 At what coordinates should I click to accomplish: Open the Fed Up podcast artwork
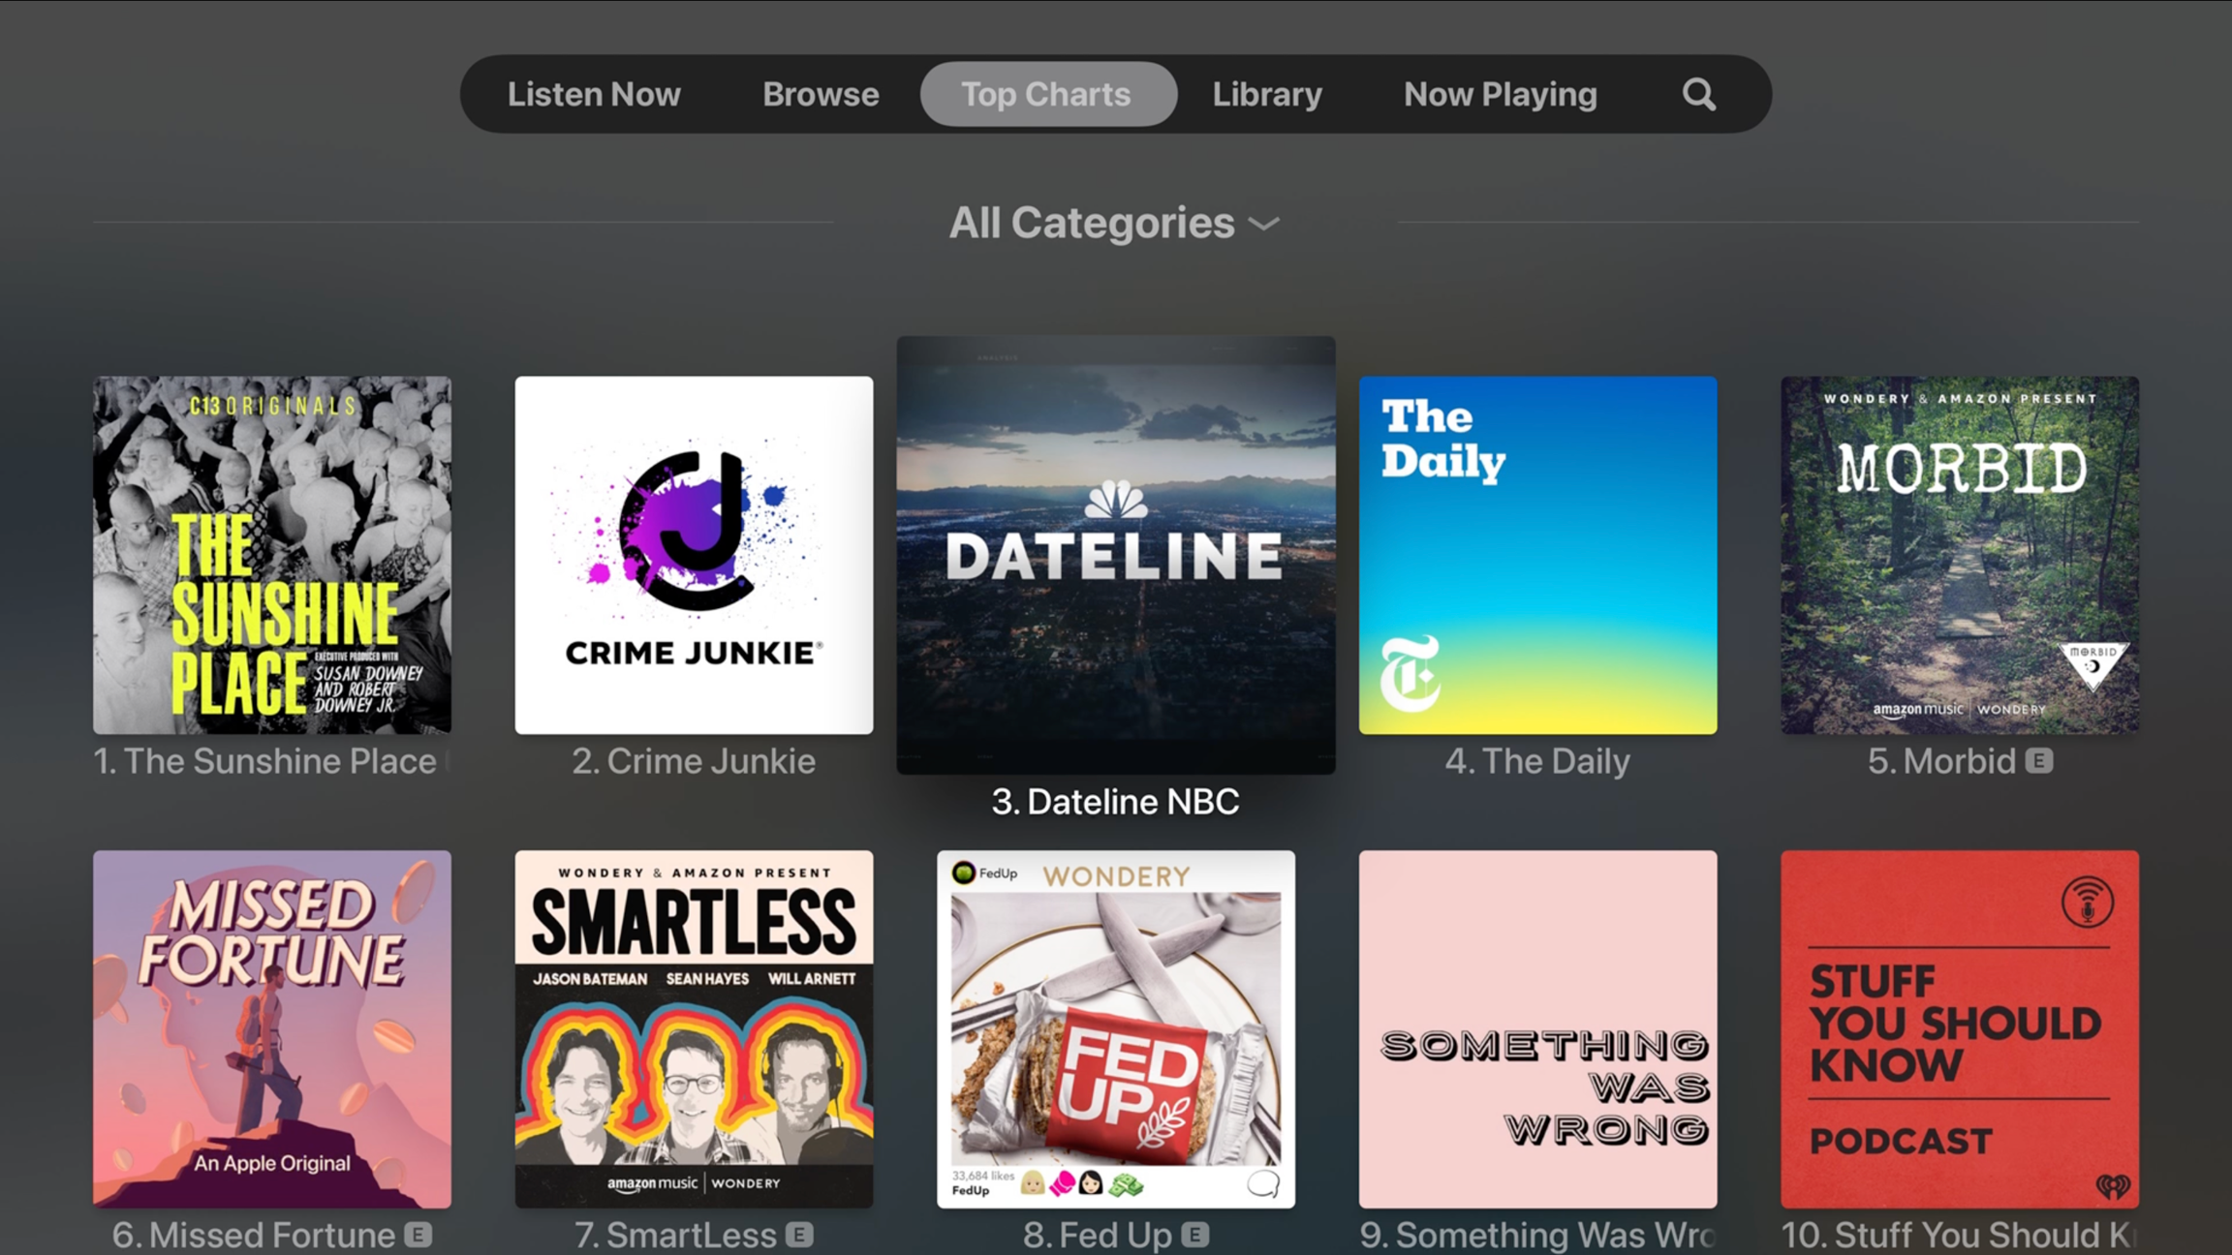pos(1116,1029)
